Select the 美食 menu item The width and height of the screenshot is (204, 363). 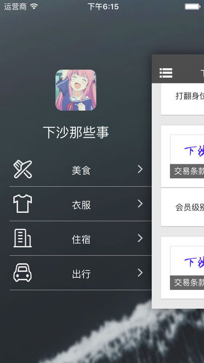coord(80,169)
